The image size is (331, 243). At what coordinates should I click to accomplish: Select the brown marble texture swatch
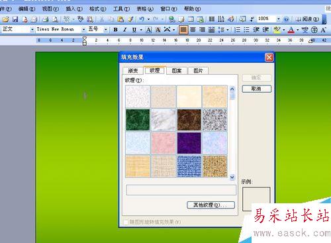(189, 120)
